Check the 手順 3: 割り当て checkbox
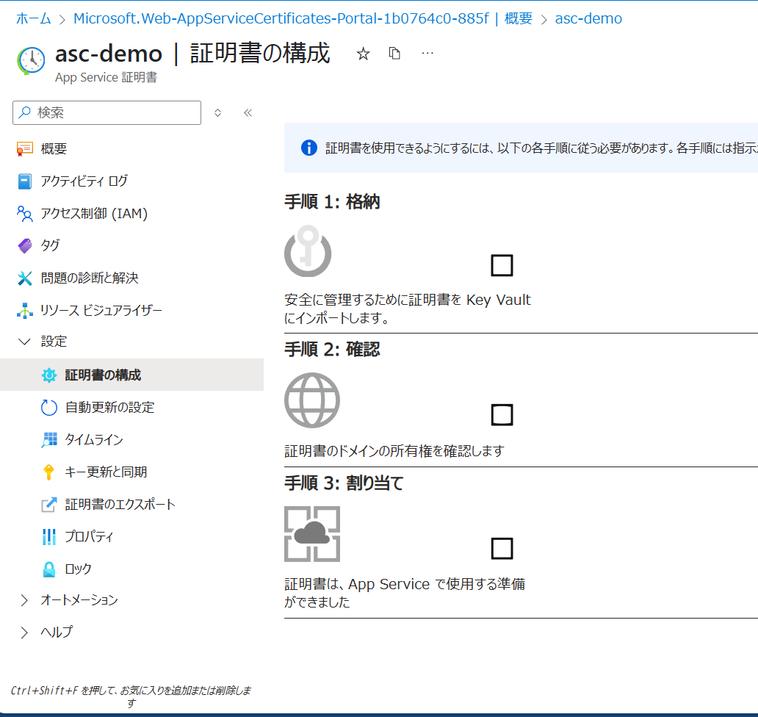The height and width of the screenshot is (717, 758). point(502,548)
